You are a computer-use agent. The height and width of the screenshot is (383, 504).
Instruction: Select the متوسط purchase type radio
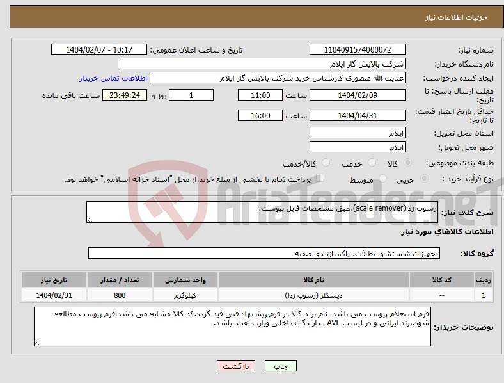tap(382, 178)
